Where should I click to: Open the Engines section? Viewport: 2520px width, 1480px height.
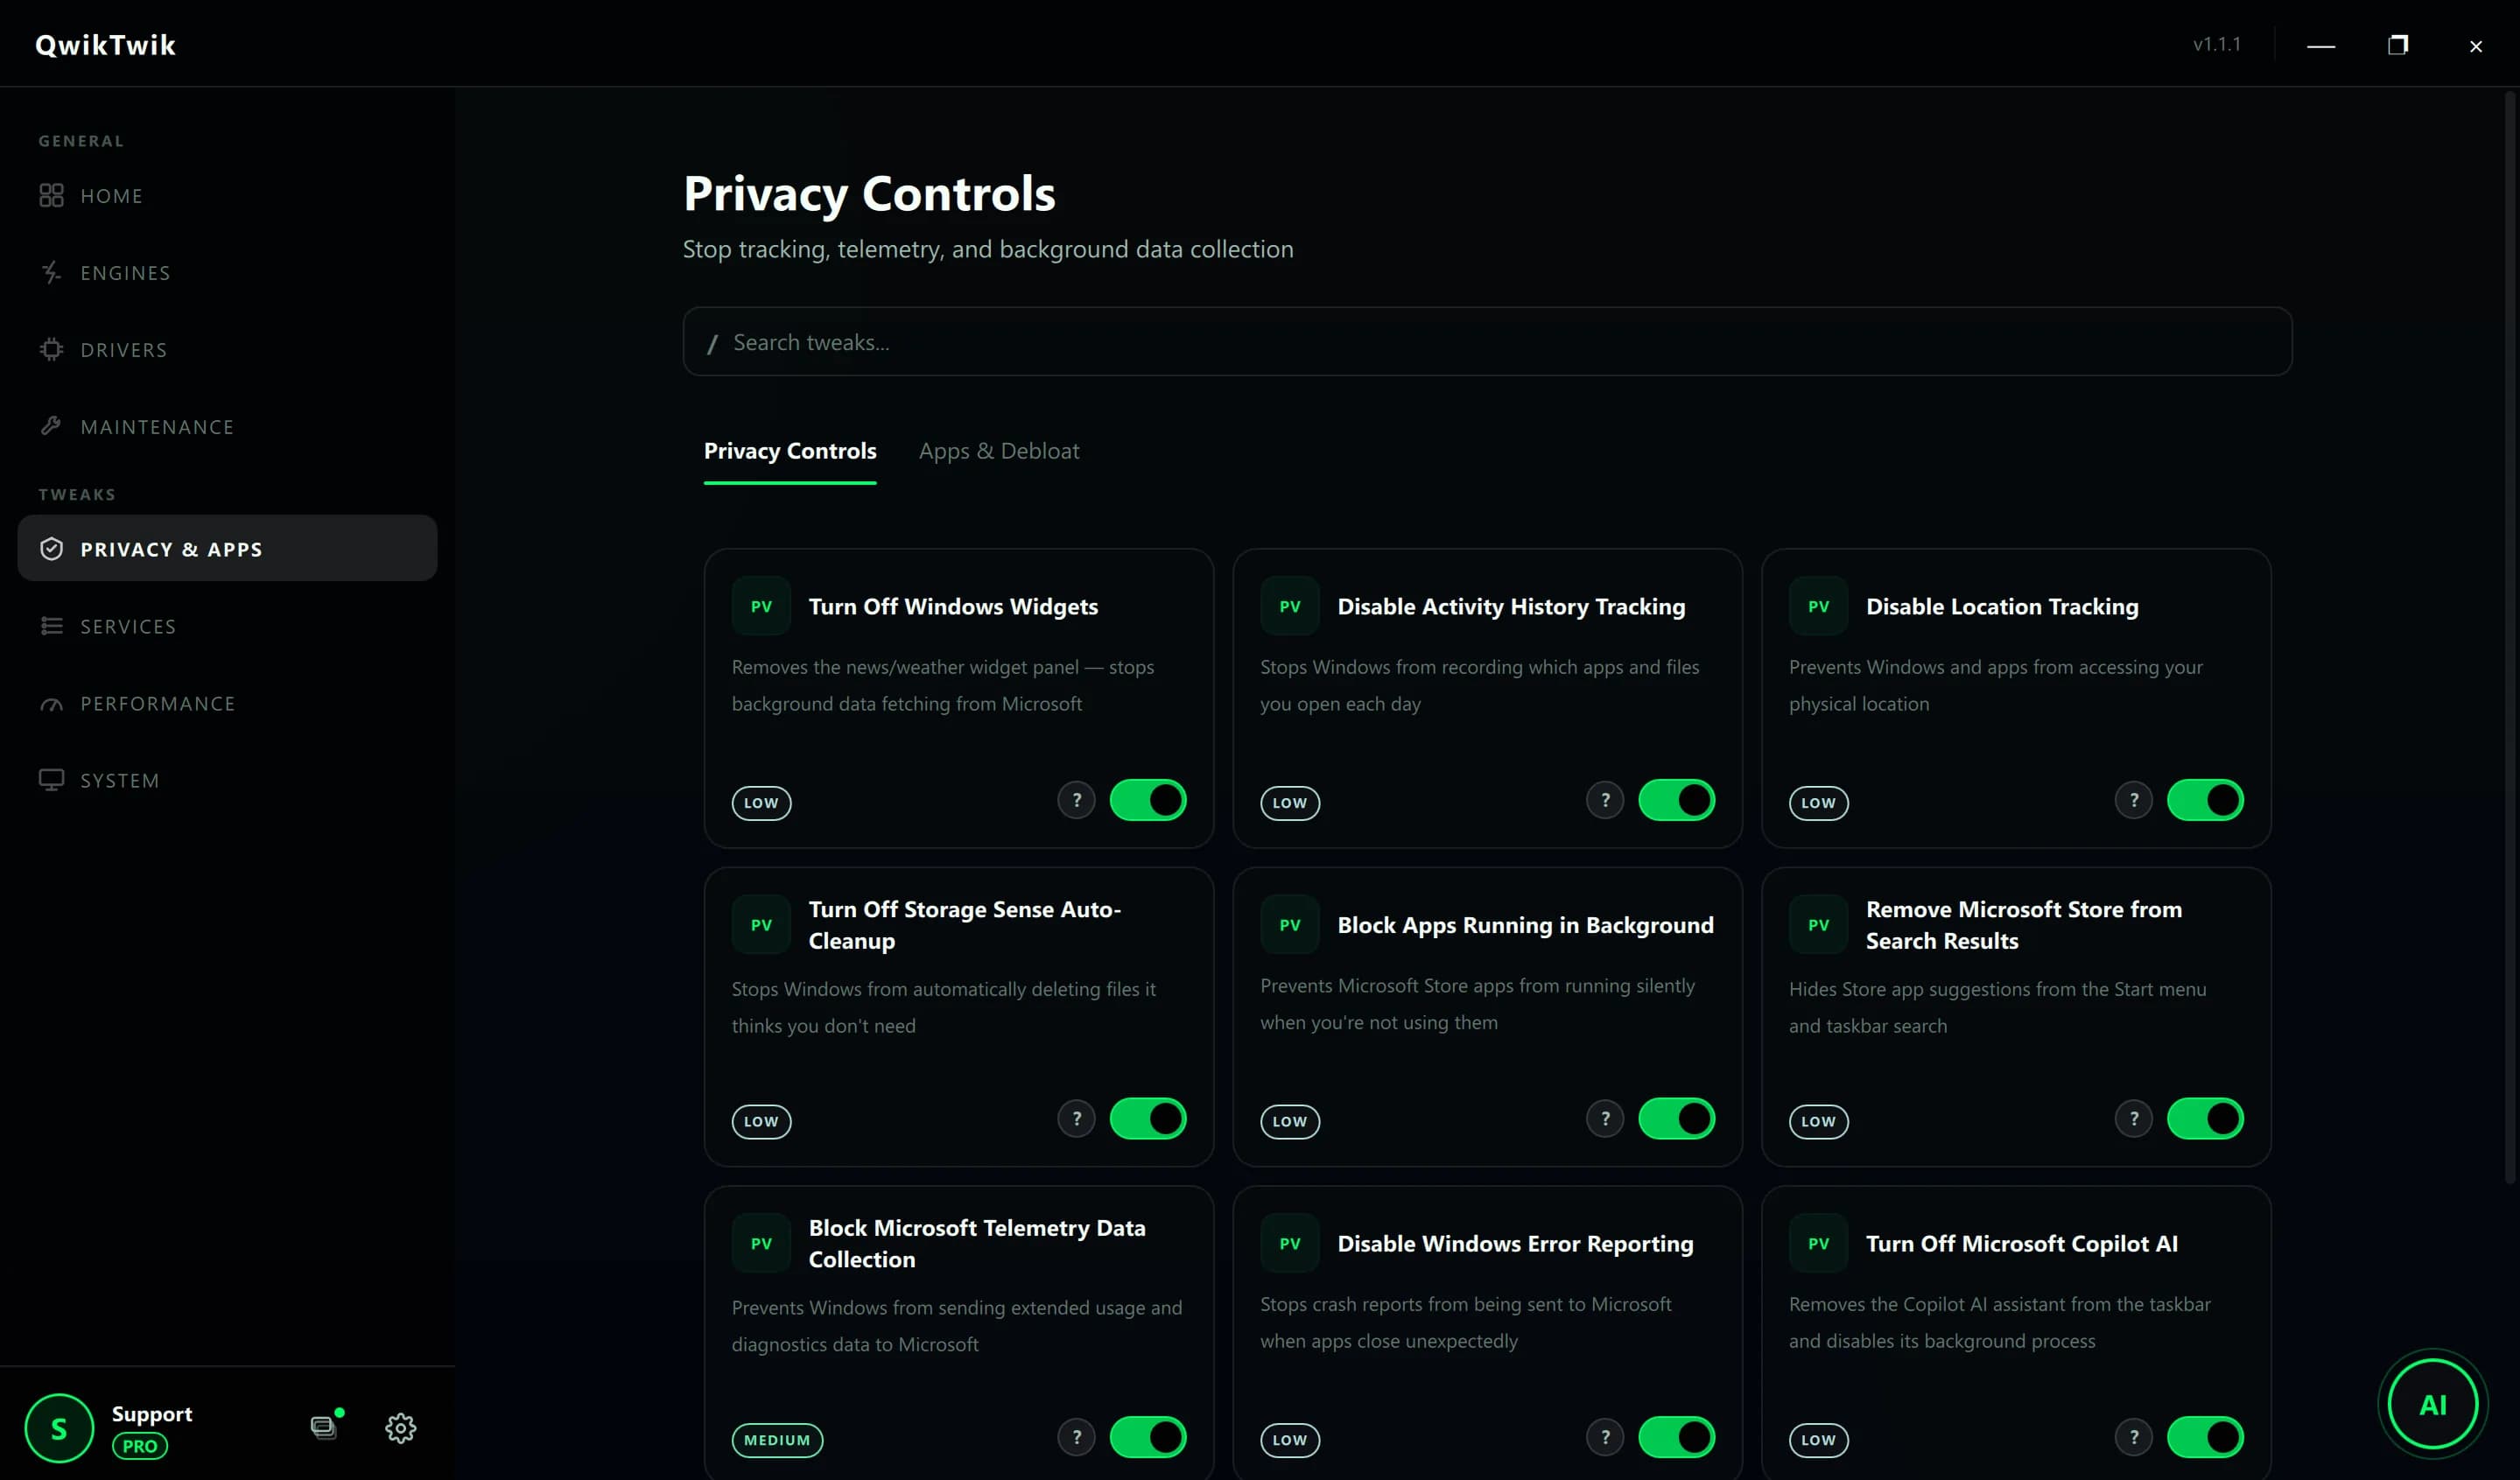click(227, 273)
